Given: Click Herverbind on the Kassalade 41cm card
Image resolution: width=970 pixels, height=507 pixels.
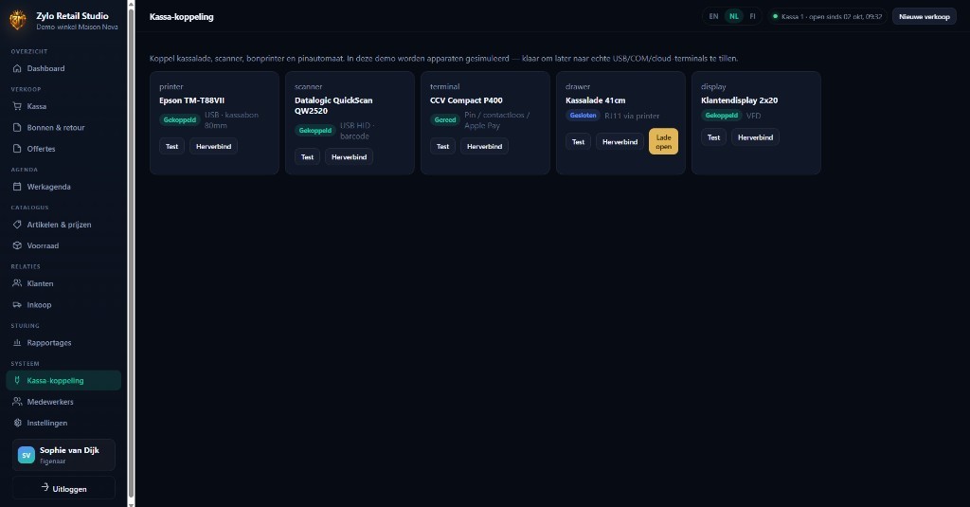Looking at the screenshot, I should click(x=620, y=142).
